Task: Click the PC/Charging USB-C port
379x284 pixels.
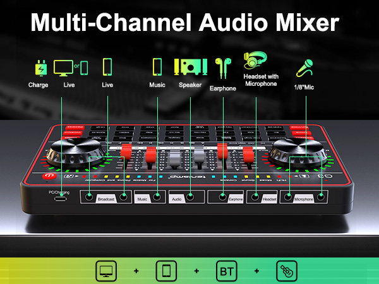Action: coord(61,199)
